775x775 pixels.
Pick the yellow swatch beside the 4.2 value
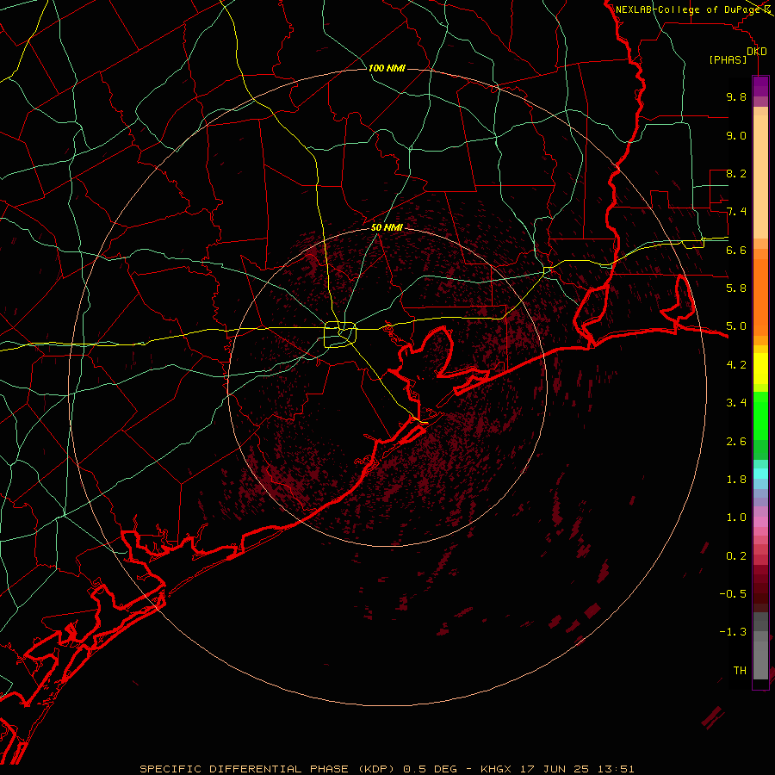click(760, 369)
